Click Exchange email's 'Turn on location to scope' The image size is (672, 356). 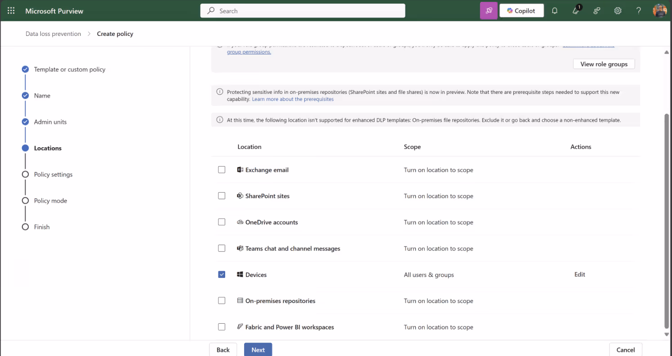tap(438, 170)
